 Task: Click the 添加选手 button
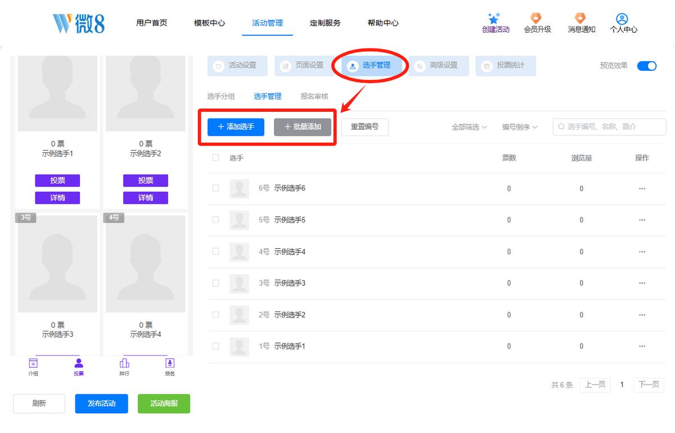click(236, 127)
